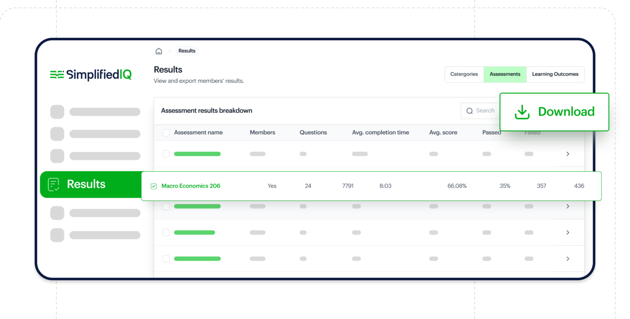Check the last assessment row checkbox
The width and height of the screenshot is (630, 319).
[166, 259]
